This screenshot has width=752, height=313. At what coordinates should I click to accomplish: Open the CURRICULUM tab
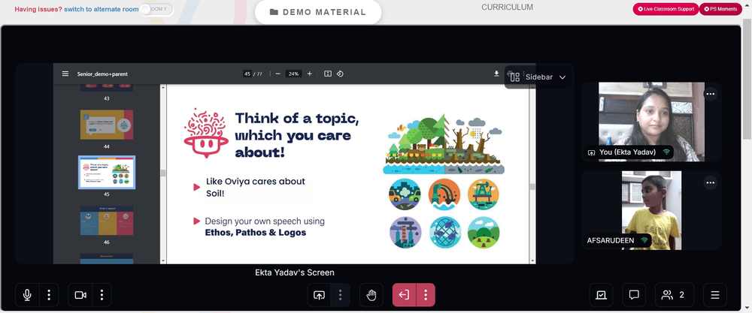click(507, 8)
